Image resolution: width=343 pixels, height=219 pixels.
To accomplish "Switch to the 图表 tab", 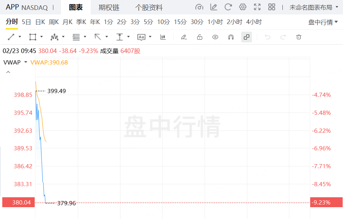I will tap(76, 8).
